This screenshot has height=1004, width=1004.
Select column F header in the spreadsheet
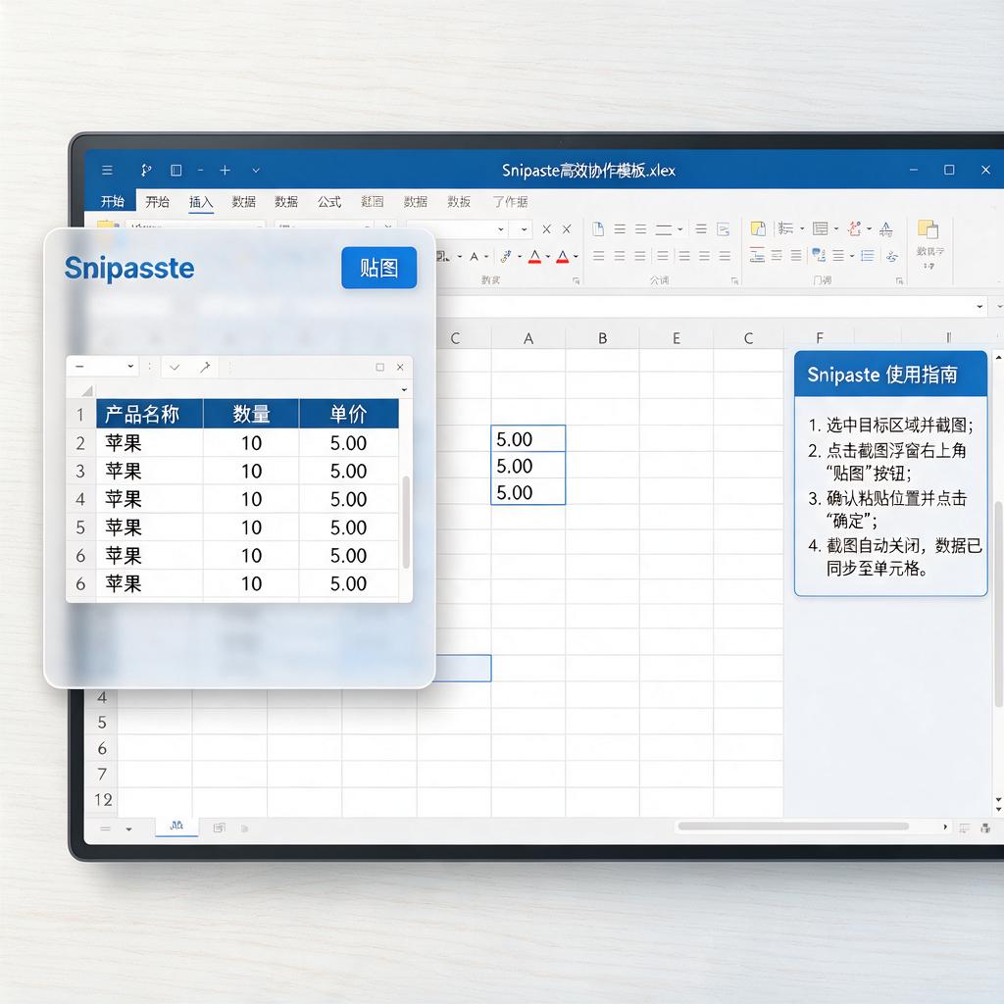[820, 338]
